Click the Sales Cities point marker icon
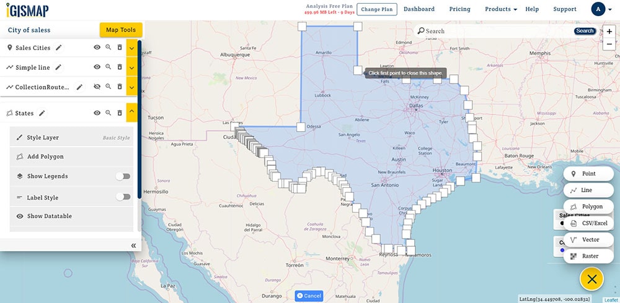 tap(10, 48)
